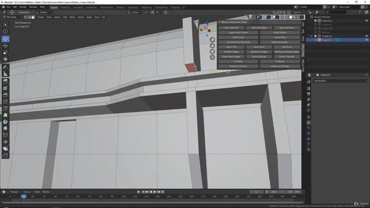Toggle visibility of top Collection eye

[x=367, y=21]
